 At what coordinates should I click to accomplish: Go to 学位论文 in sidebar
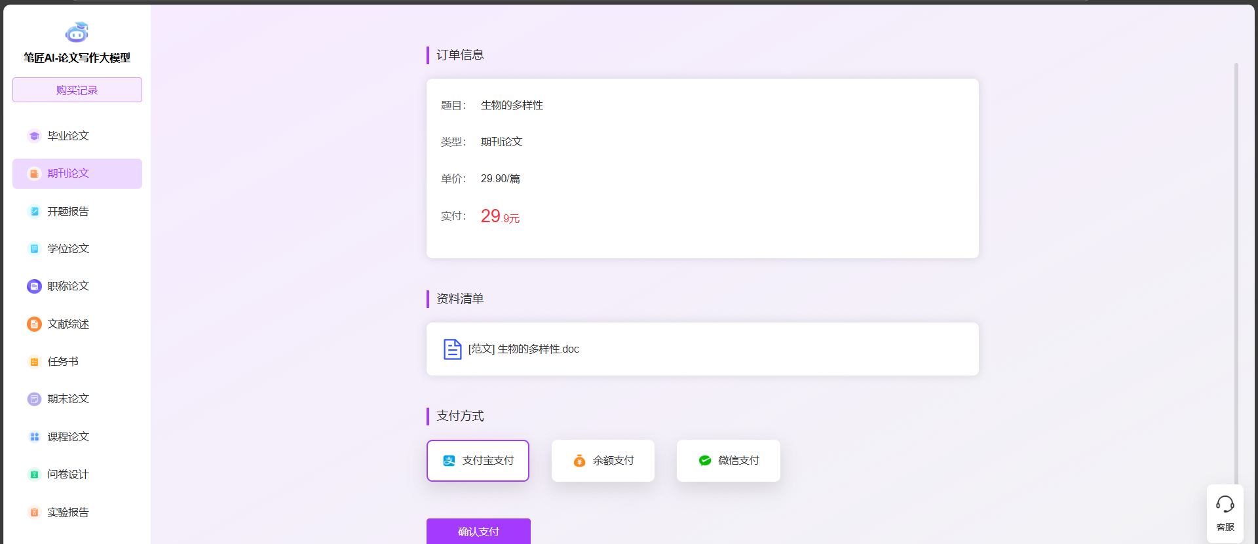pos(68,249)
